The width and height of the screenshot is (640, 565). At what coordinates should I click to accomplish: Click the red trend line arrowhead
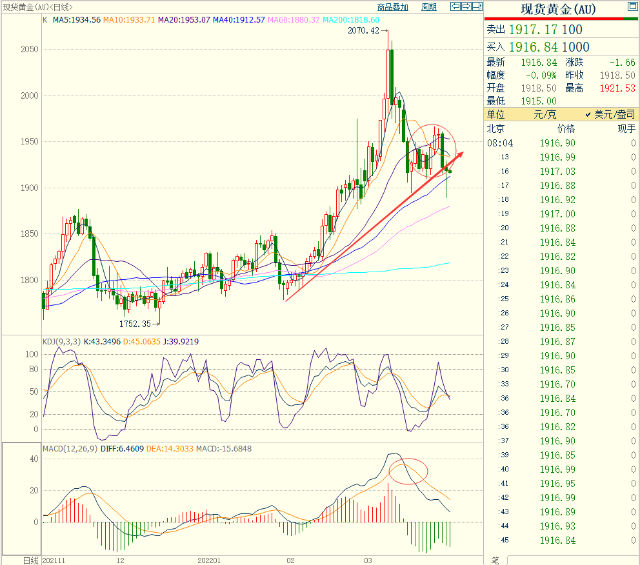pos(459,155)
